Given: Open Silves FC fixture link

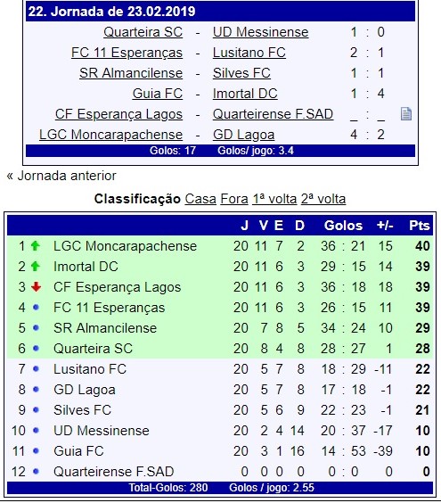Looking at the screenshot, I should (241, 73).
